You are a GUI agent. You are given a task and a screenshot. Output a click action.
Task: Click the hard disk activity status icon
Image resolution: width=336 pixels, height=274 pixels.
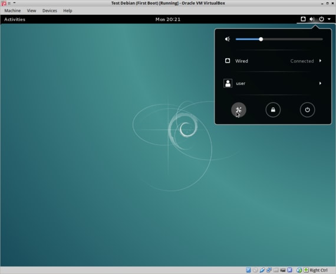point(248,270)
